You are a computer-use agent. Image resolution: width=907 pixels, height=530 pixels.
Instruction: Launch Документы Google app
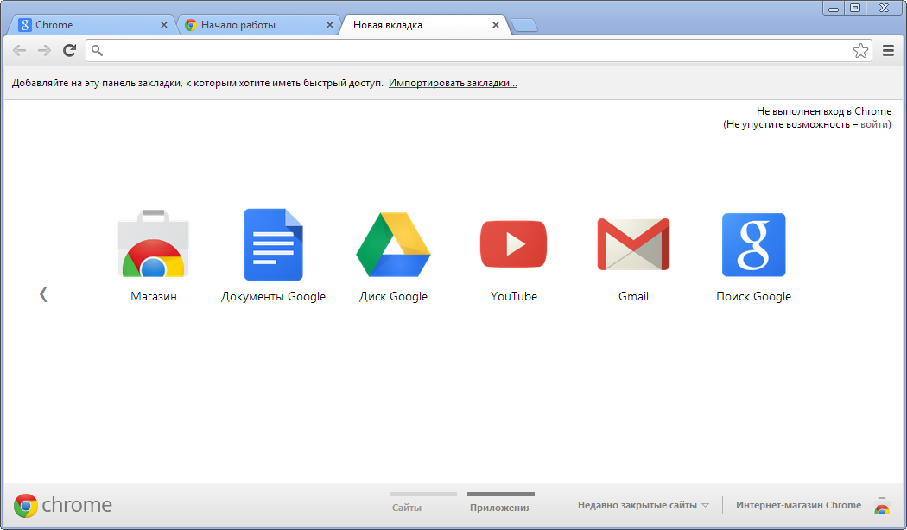273,244
